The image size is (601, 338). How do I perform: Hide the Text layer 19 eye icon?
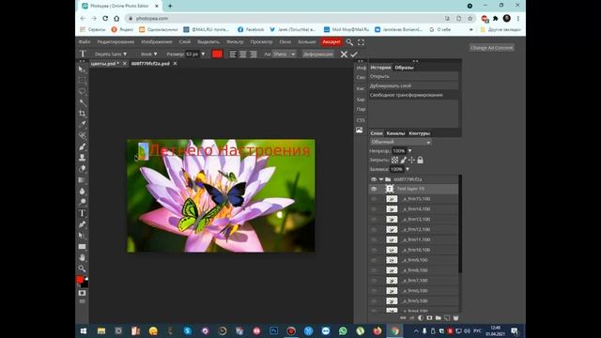(374, 189)
